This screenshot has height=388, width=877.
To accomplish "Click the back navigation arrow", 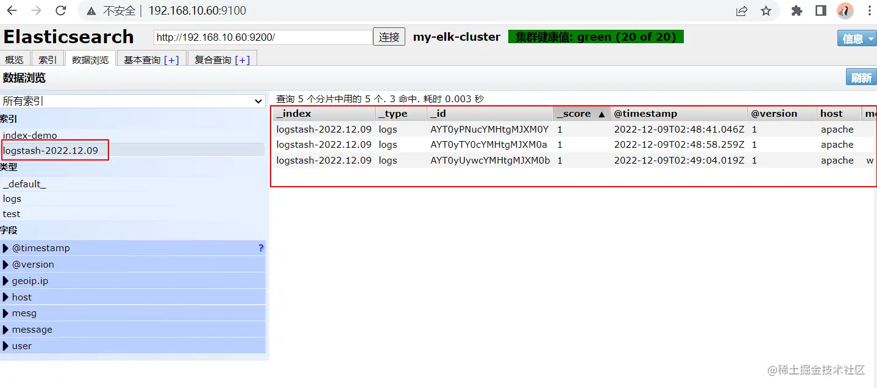I will (12, 10).
